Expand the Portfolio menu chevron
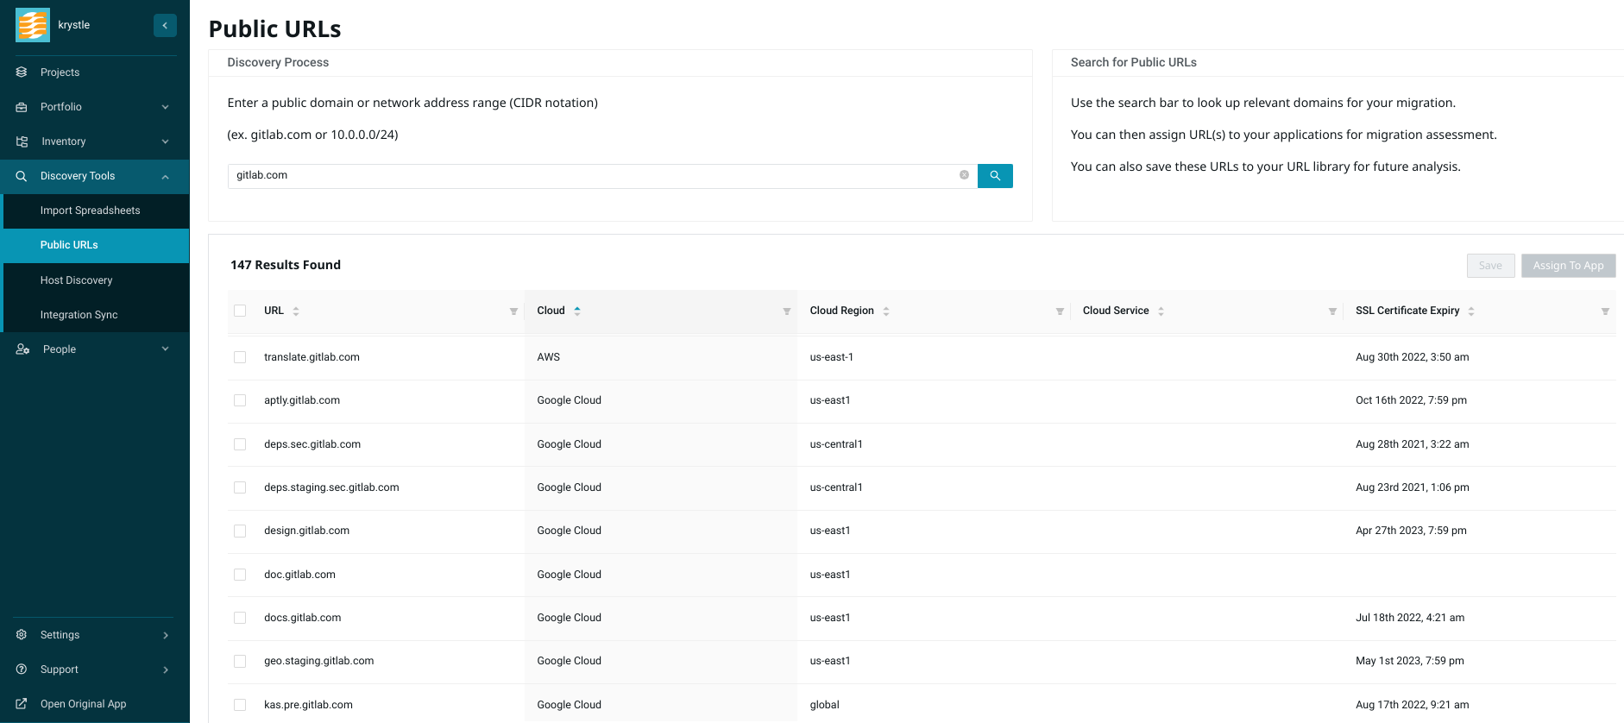This screenshot has height=723, width=1624. 165,107
